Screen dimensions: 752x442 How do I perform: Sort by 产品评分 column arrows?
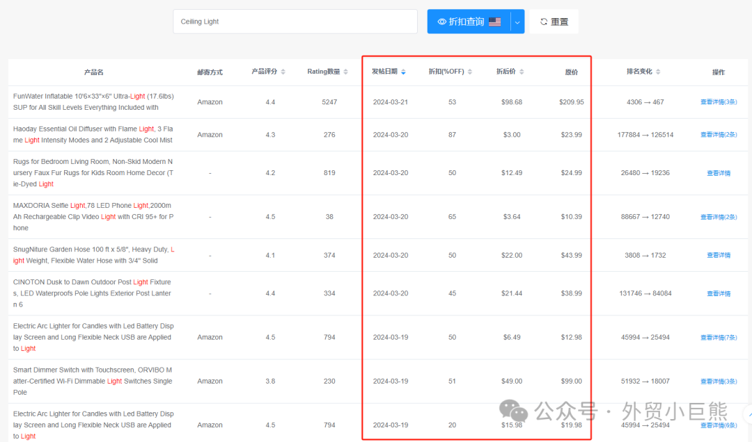pos(283,72)
